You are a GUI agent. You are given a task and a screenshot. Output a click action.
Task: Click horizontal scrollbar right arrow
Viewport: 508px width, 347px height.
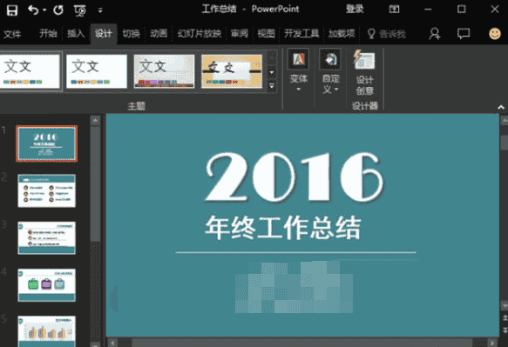click(492, 343)
